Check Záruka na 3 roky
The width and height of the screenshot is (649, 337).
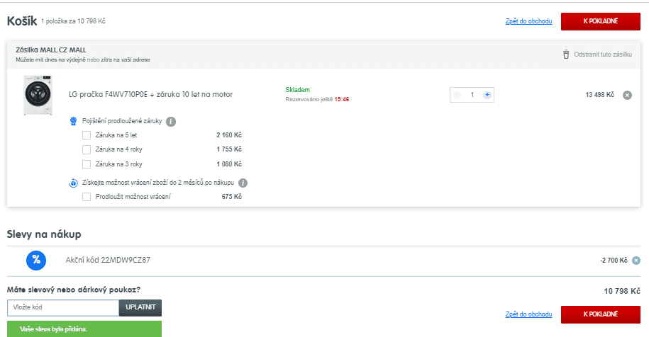87,164
